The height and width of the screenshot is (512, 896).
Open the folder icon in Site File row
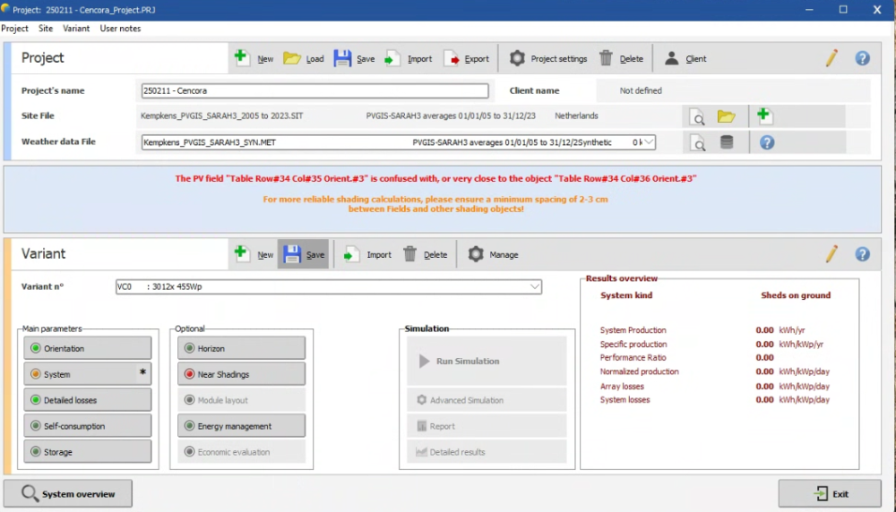point(726,116)
